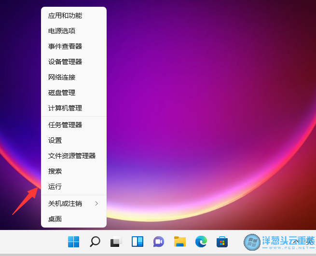316x256 pixels.
Task: Launch the Teams Chat icon
Action: pos(159,242)
